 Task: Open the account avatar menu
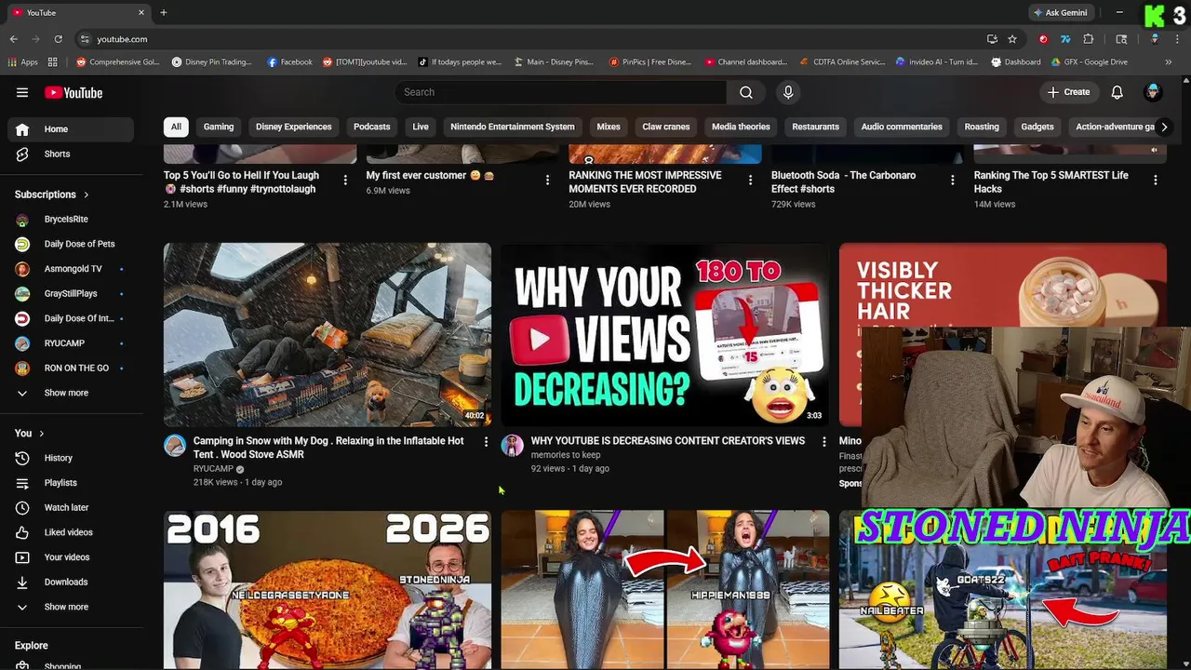coord(1153,92)
